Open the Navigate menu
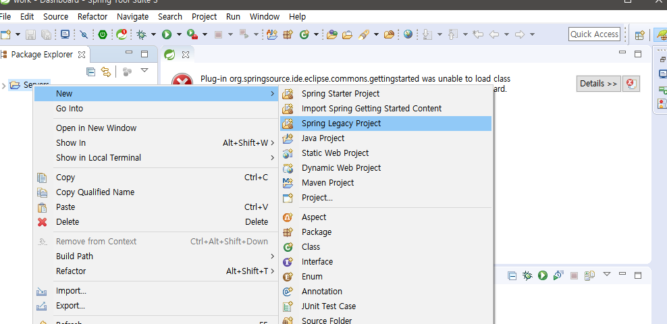This screenshot has height=324, width=667. click(x=133, y=17)
